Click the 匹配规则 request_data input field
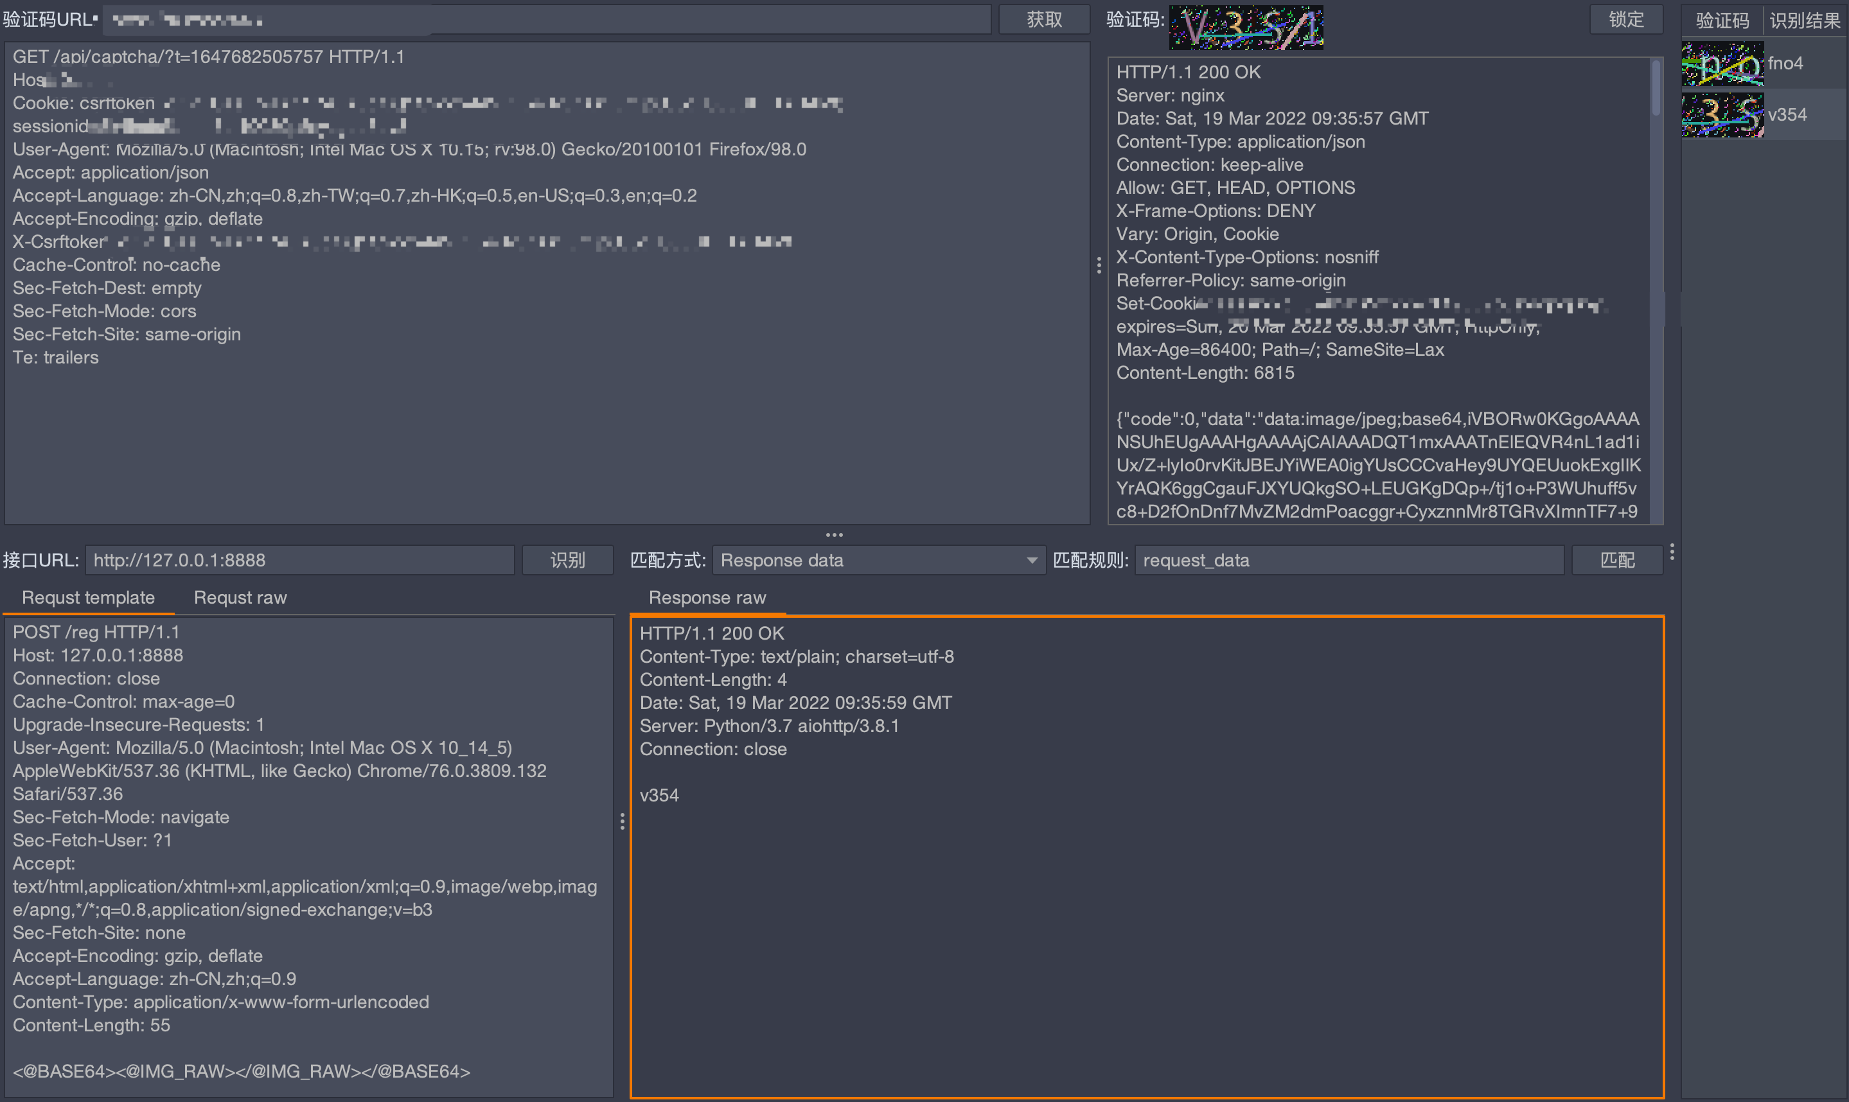This screenshot has height=1102, width=1849. coord(1349,560)
